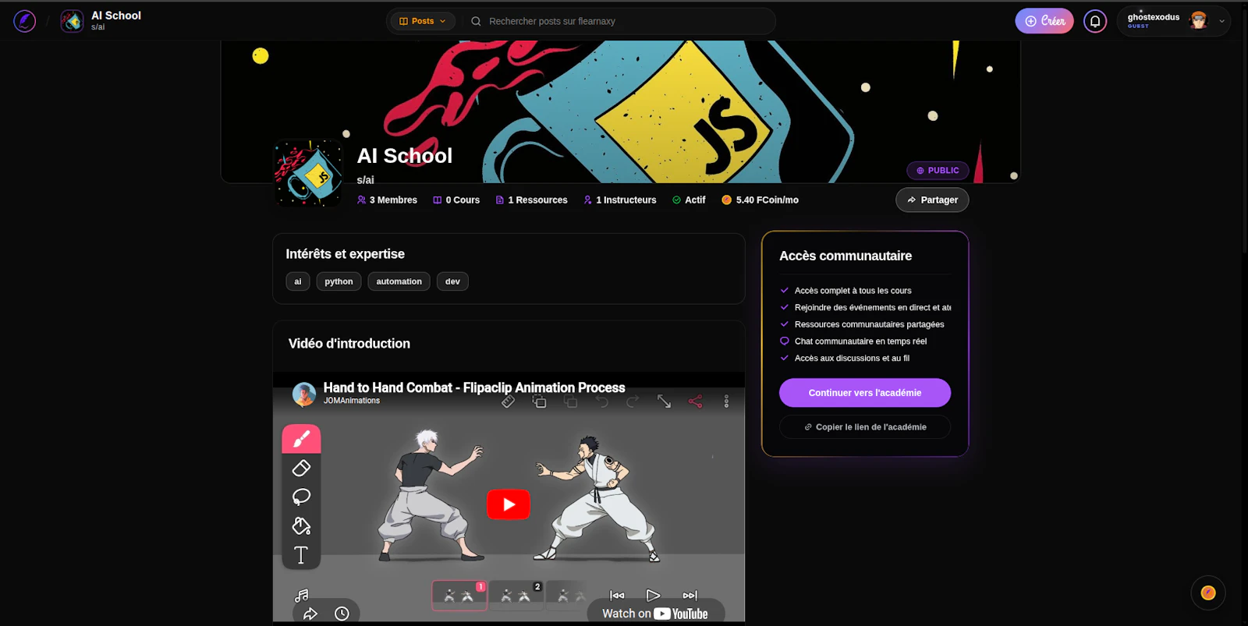
Task: Click Copier le lien de l'académie
Action: tap(865, 427)
